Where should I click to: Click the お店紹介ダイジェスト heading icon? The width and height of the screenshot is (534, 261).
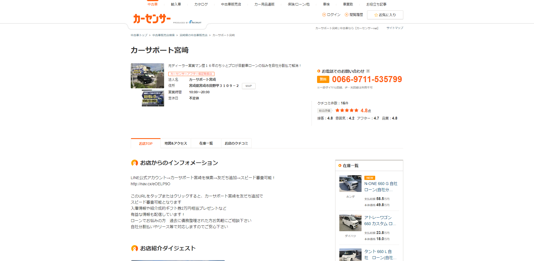(x=135, y=248)
